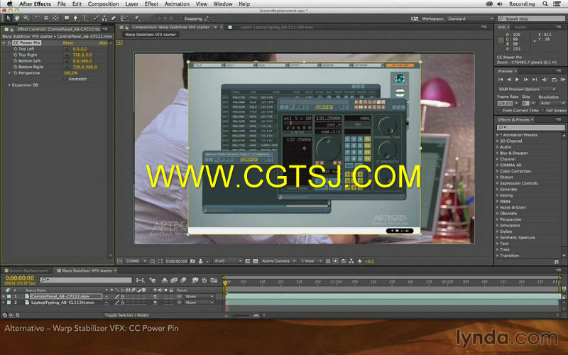
Task: Click the timeline zoom slider
Action: pos(241,315)
